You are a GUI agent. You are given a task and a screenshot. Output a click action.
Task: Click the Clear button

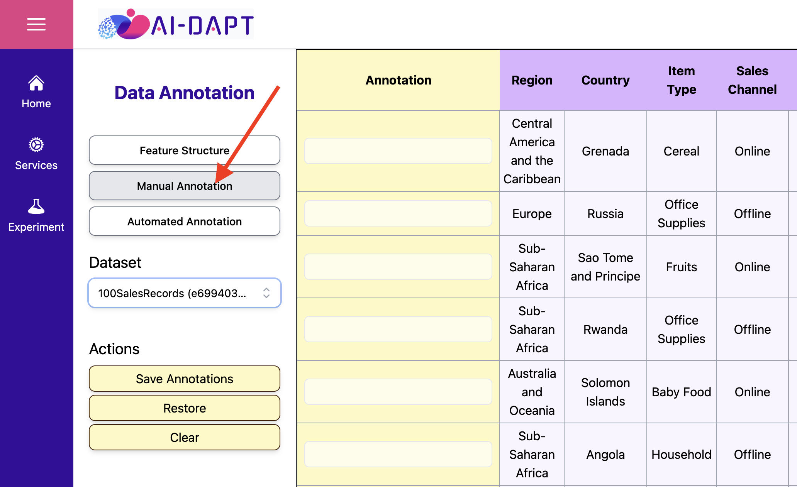[185, 437]
